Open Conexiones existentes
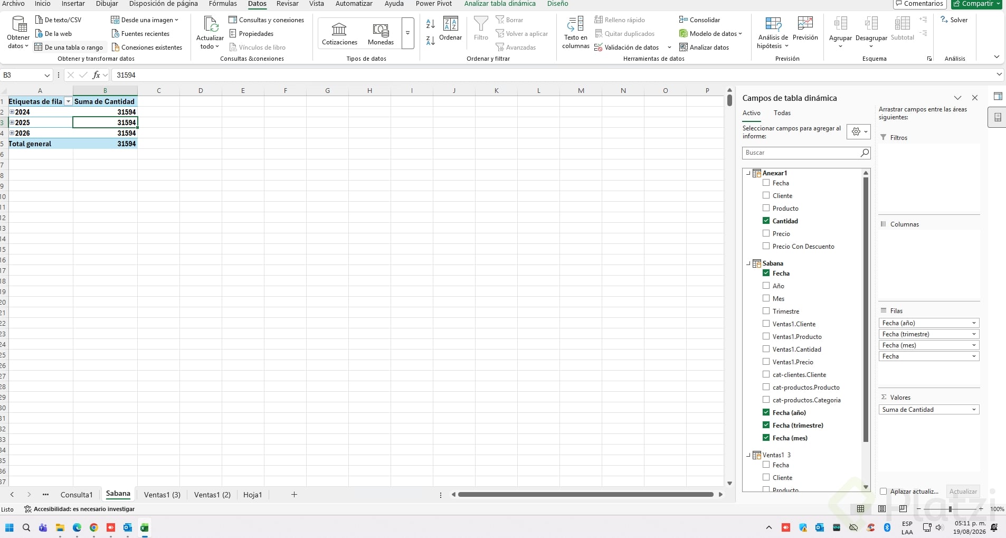This screenshot has height=538, width=1006. click(x=147, y=48)
